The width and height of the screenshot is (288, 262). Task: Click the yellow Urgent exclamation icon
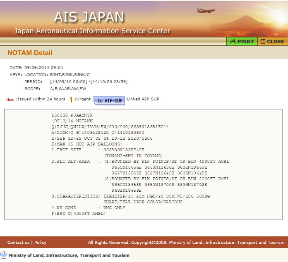point(71,100)
